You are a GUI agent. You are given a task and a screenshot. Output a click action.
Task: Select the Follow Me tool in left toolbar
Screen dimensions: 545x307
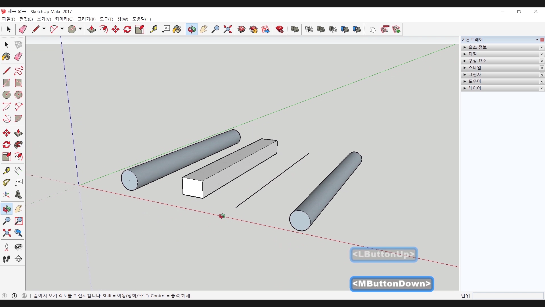coord(18,145)
